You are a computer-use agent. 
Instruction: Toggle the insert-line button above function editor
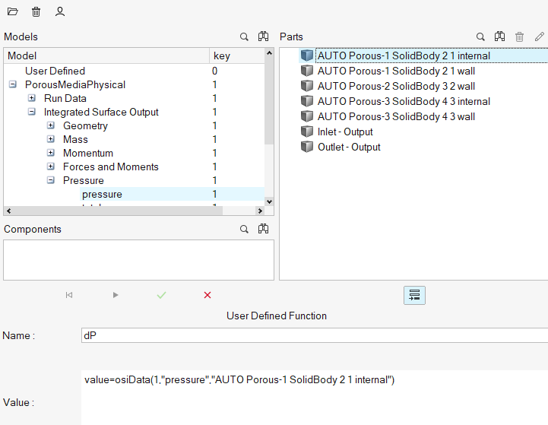click(x=414, y=295)
